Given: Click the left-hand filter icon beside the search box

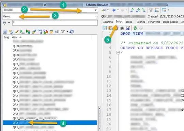Looking at the screenshot, I should click(x=4, y=23).
